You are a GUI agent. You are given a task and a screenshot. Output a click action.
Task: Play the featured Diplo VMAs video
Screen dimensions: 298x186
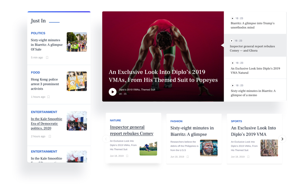pos(112,92)
